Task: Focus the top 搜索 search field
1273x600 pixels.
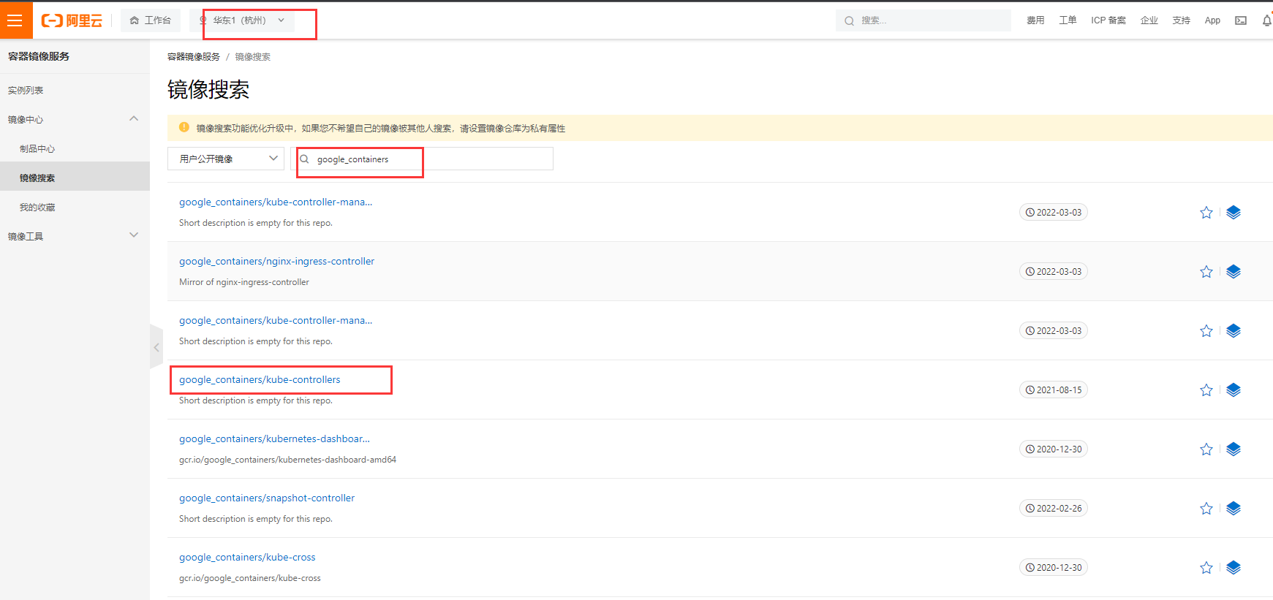Action: tap(923, 20)
